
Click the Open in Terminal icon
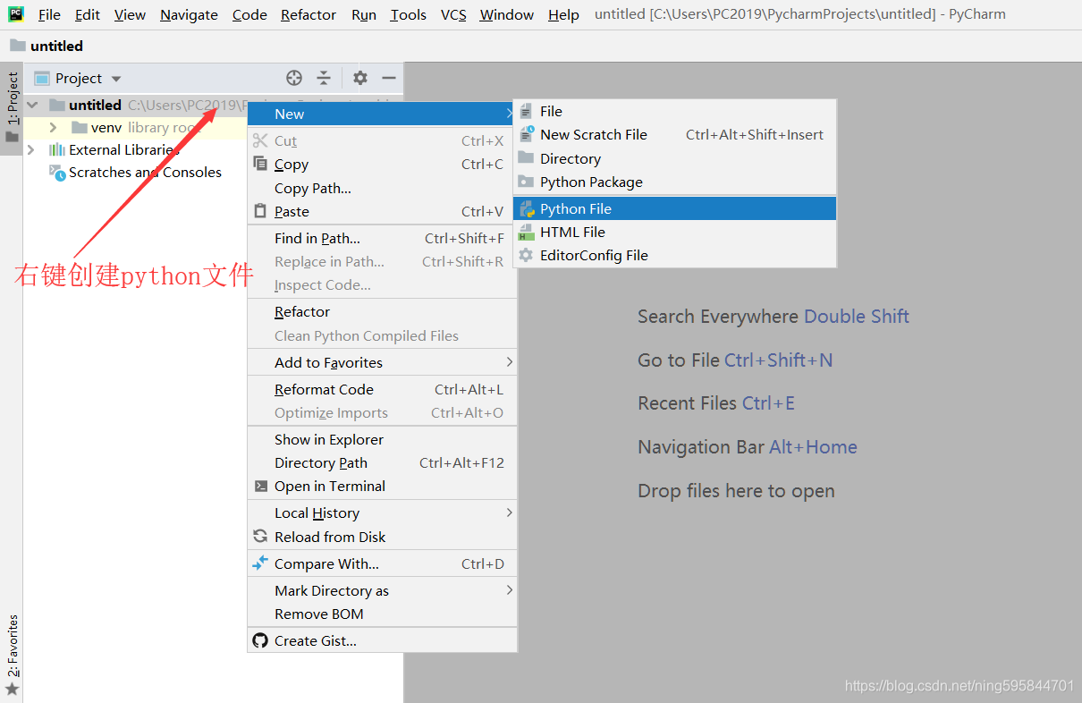[x=260, y=486]
